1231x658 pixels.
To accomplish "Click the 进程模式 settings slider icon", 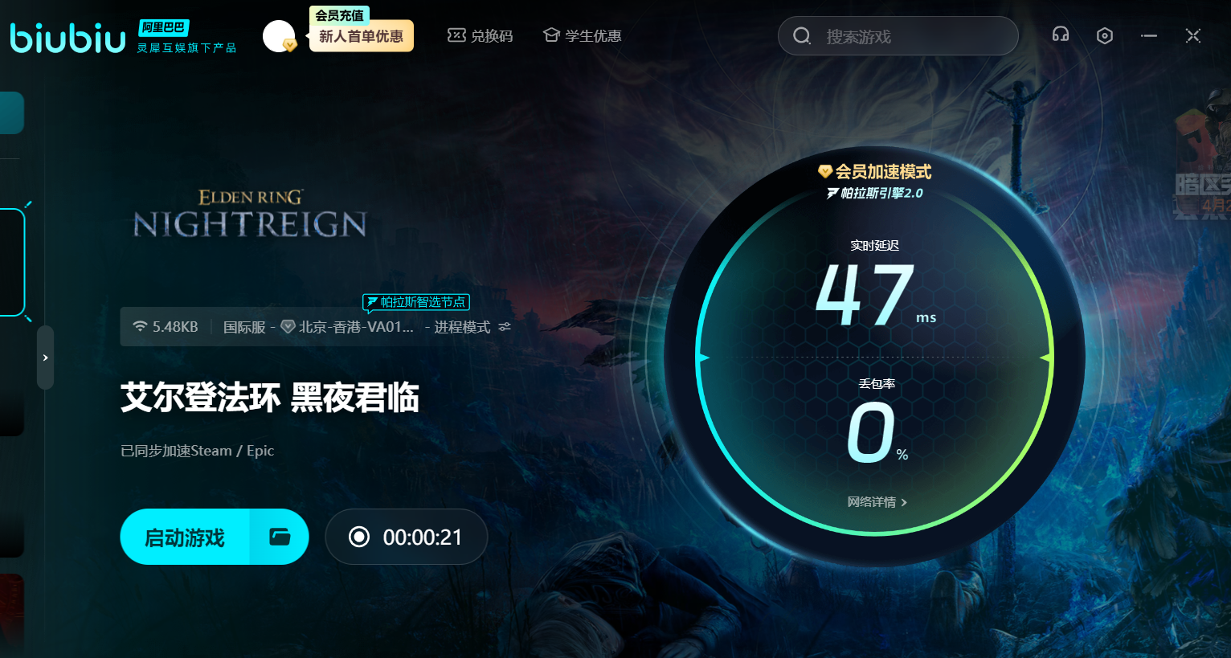I will 505,327.
